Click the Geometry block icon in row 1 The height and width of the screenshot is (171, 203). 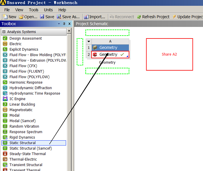coord(95,47)
